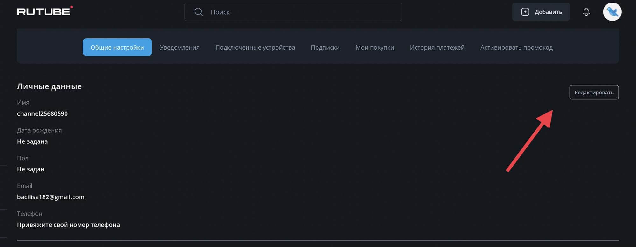Click the Не задана birth date value
Viewport: 636px width, 247px height.
tap(32, 141)
